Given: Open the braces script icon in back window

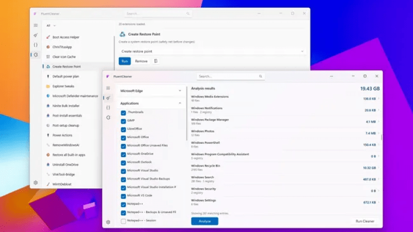Looking at the screenshot, I should point(36,45).
